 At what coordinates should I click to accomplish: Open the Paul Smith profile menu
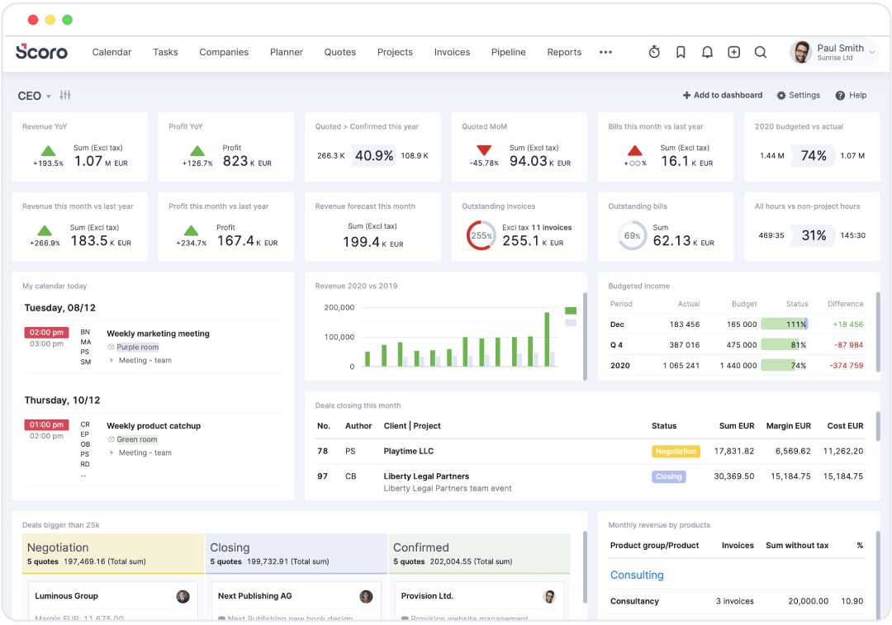pos(828,51)
